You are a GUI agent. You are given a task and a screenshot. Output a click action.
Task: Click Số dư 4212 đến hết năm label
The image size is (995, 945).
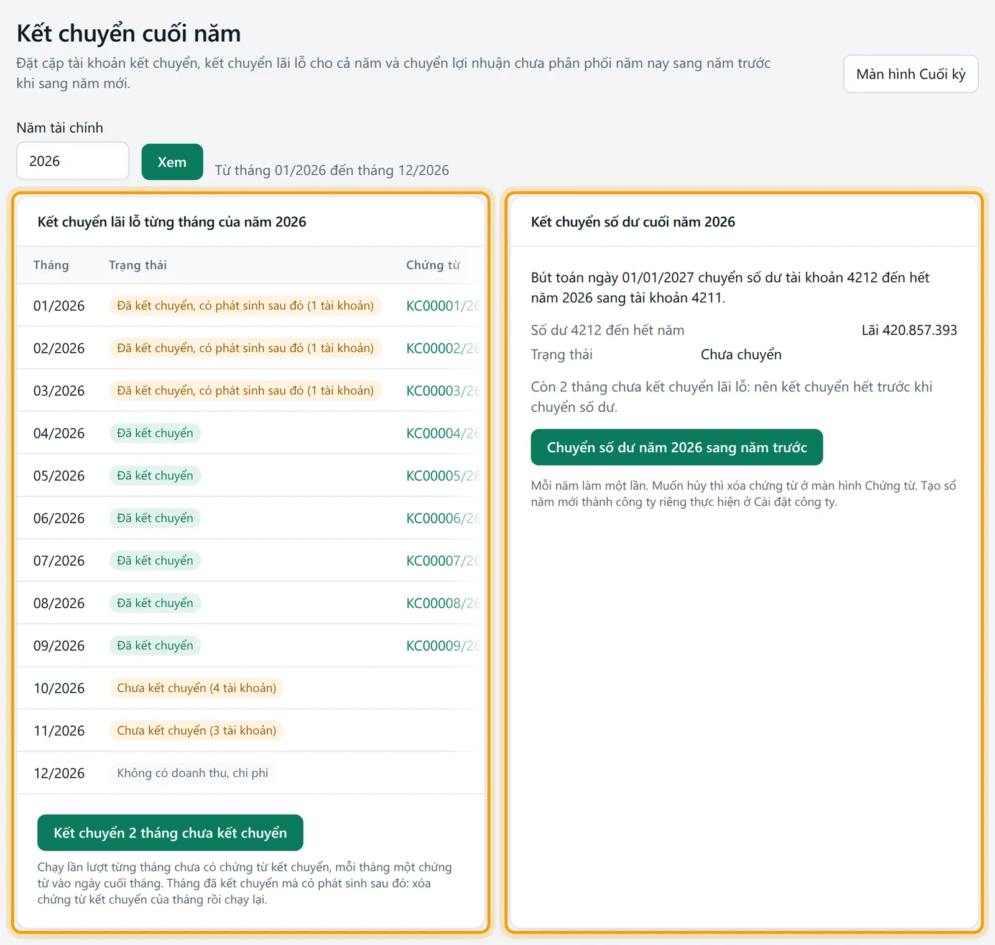click(x=608, y=330)
